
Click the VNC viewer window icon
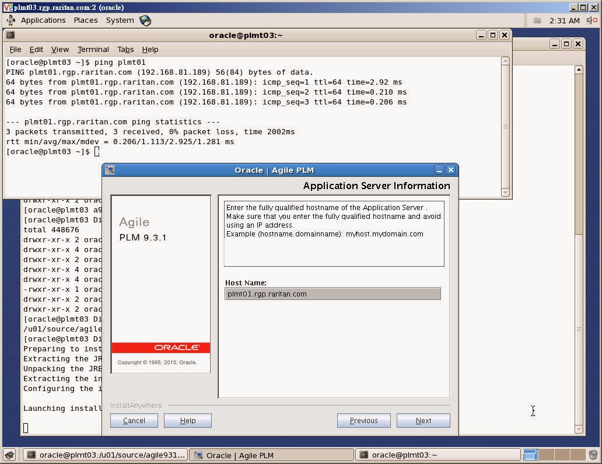tap(8, 8)
